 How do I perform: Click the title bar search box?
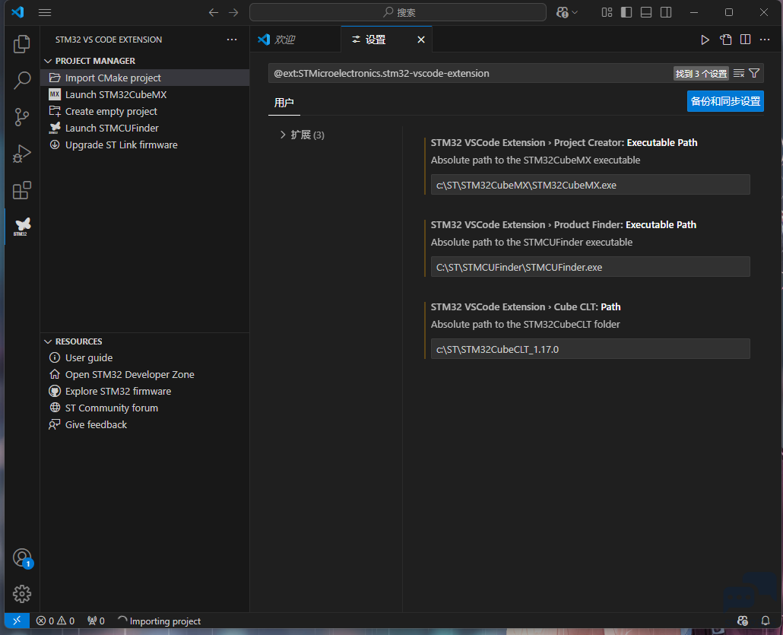(x=398, y=12)
